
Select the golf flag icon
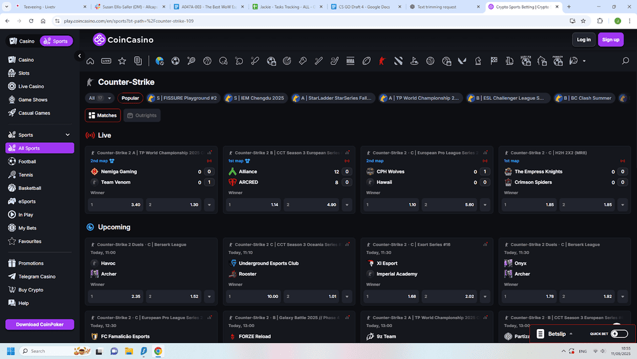pos(414,61)
